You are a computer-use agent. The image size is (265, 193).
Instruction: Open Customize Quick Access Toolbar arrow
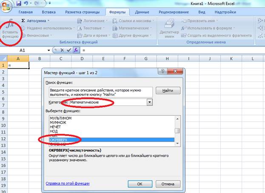click(50, 3)
